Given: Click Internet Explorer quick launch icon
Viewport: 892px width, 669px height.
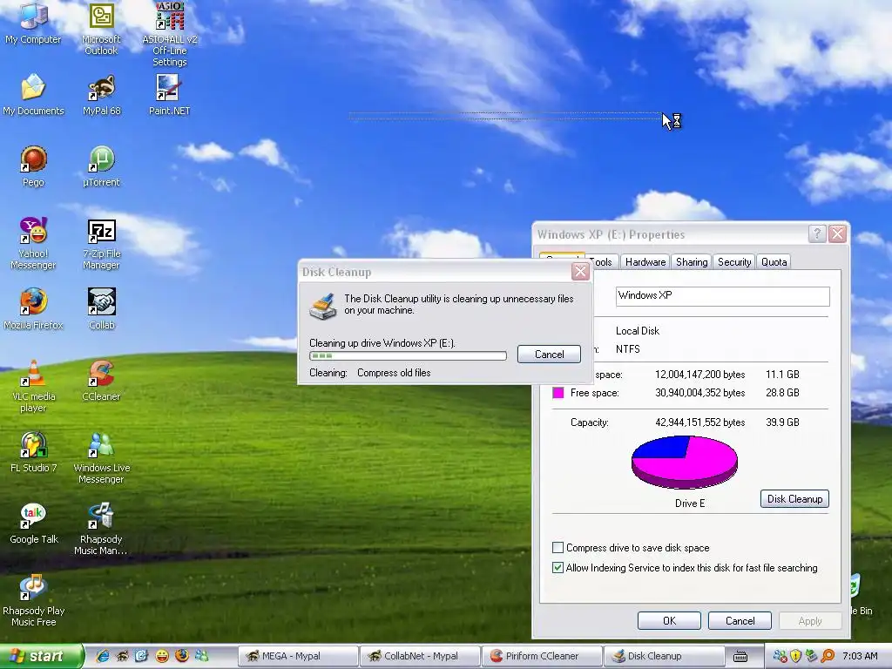Looking at the screenshot, I should (x=103, y=656).
